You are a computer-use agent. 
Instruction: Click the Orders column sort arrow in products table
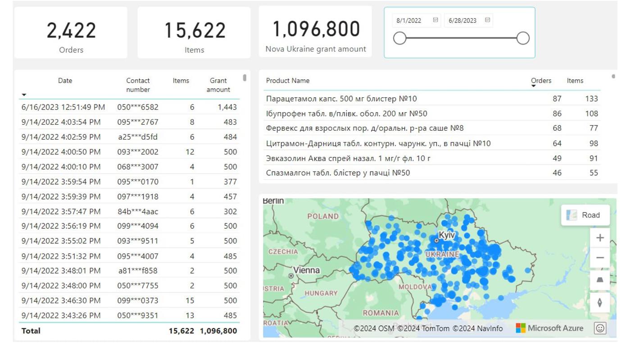click(x=534, y=86)
